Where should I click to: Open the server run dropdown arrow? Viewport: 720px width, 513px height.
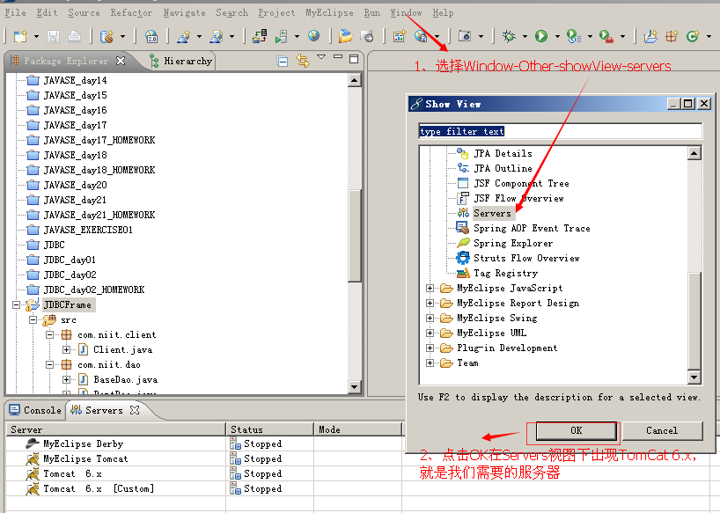coord(297,36)
